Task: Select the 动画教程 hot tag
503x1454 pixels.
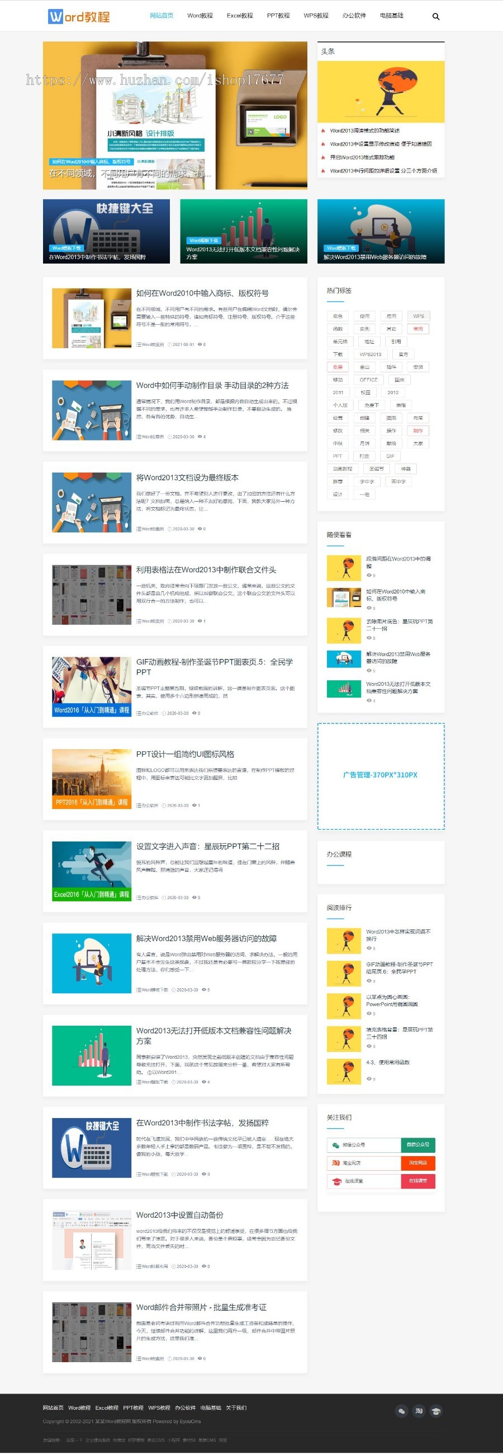Action: click(343, 469)
